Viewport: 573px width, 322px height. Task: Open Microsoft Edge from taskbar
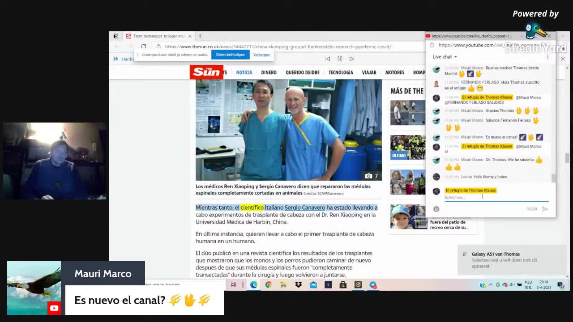pyautogui.click(x=253, y=285)
